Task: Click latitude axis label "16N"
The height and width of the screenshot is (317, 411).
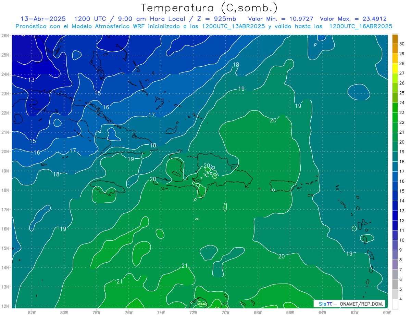Action: [5, 229]
